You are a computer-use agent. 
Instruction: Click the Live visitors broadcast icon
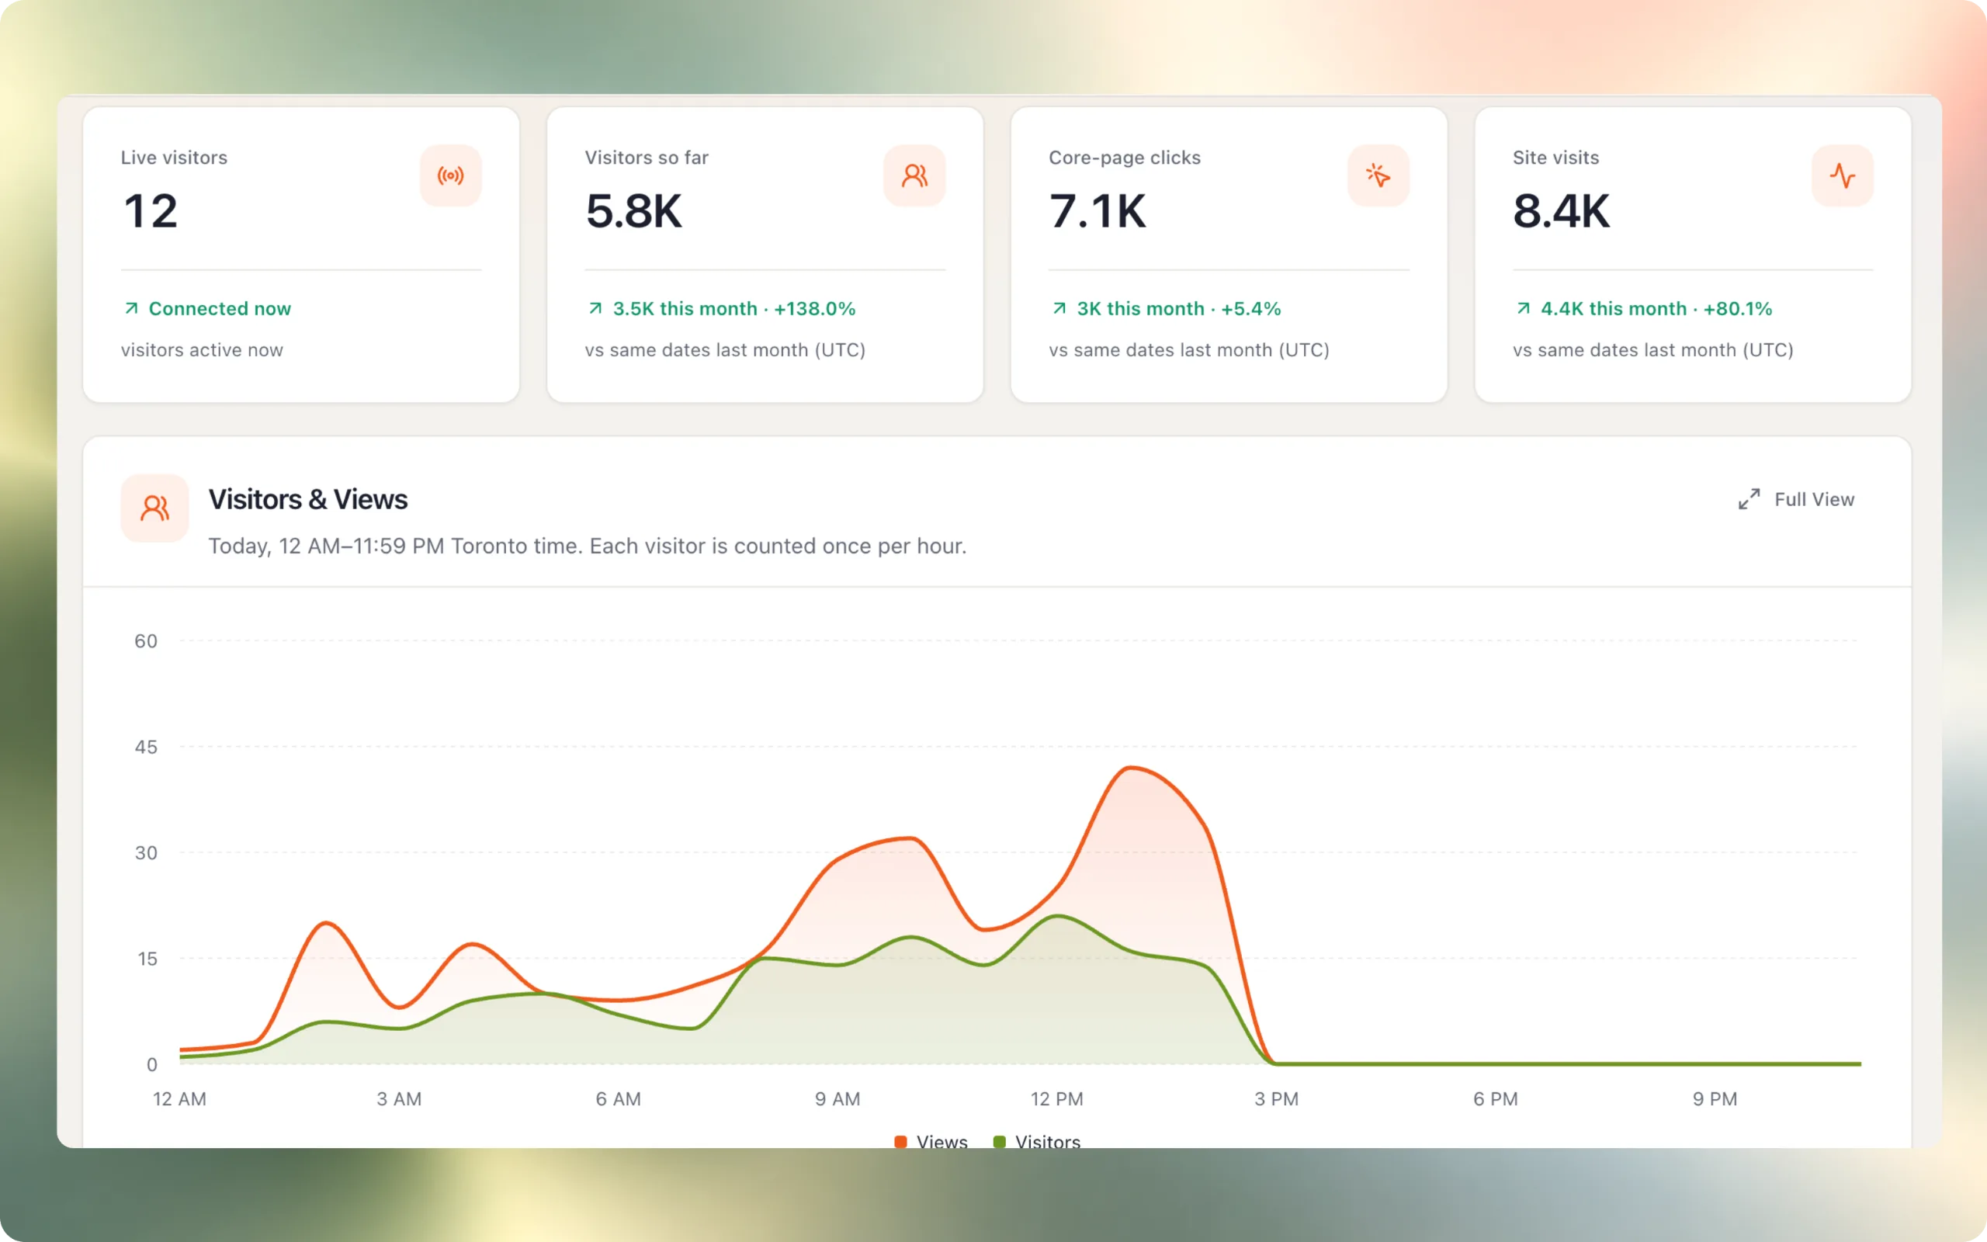tap(451, 175)
